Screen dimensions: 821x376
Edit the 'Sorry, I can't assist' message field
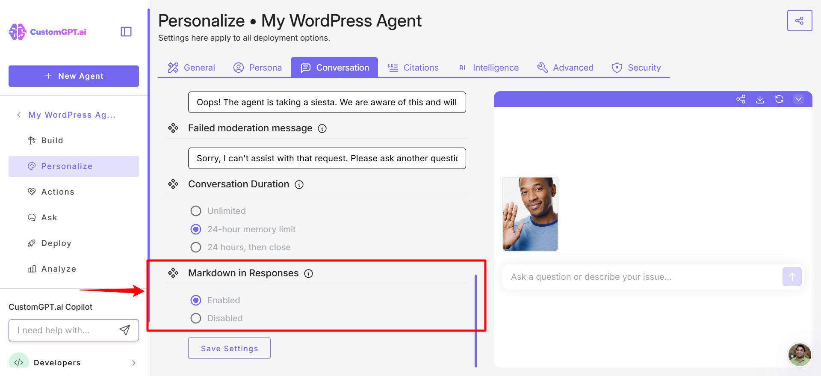pos(327,158)
